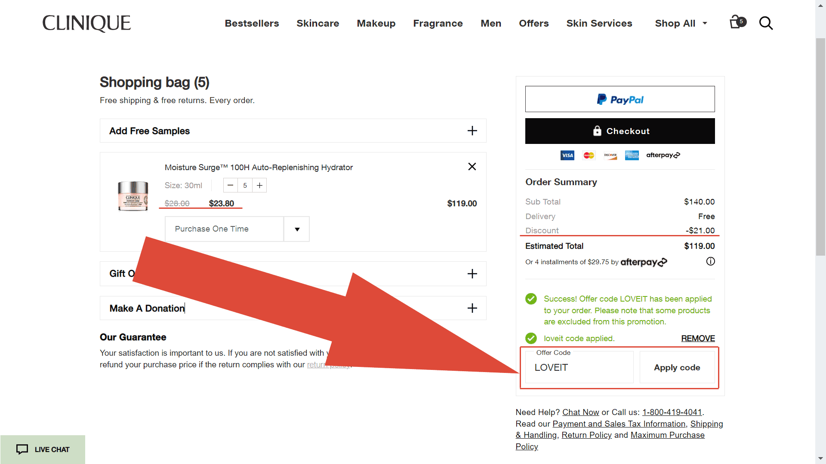Decrease quantity with the minus button

point(231,185)
